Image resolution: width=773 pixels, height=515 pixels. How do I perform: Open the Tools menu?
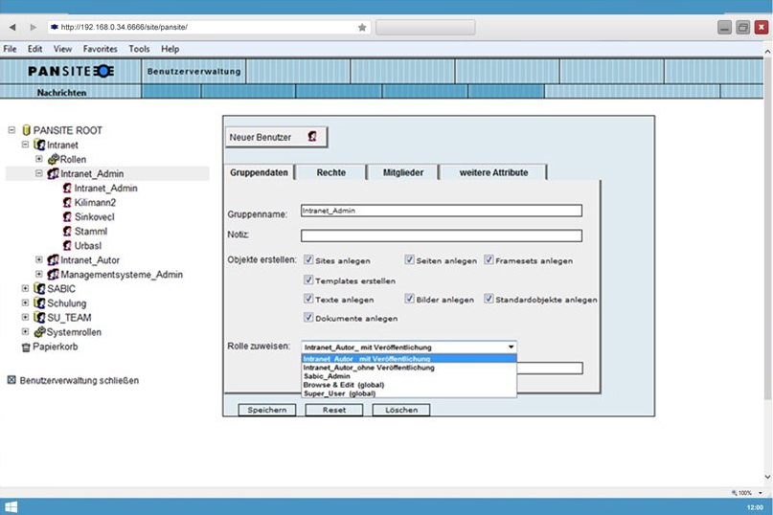click(x=139, y=49)
